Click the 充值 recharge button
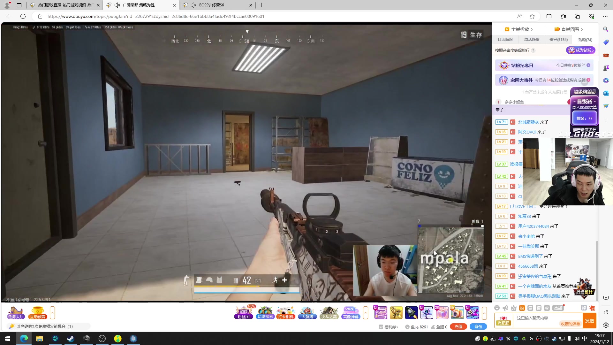 coord(458,326)
